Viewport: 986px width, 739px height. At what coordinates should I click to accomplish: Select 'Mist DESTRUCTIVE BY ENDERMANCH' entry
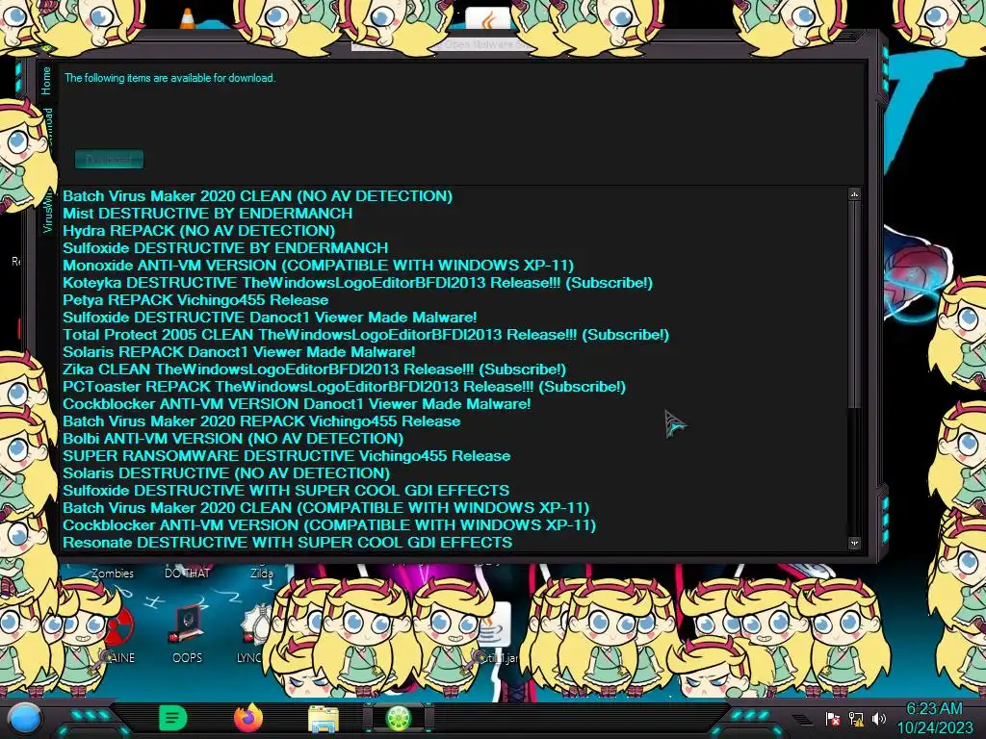(x=208, y=214)
